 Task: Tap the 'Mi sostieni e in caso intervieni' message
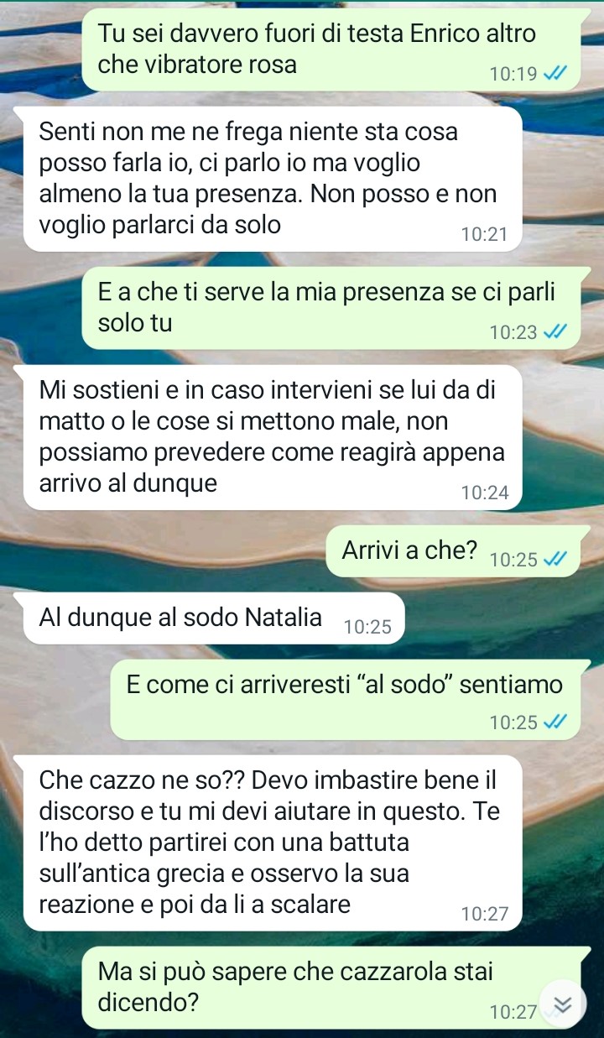point(273,437)
